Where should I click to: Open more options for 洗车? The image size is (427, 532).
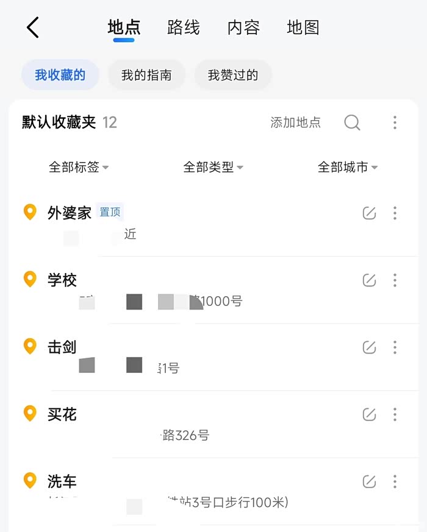click(395, 481)
